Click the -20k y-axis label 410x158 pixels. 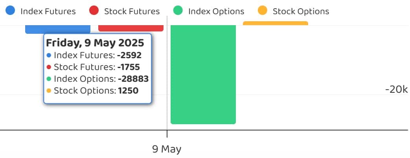point(396,90)
